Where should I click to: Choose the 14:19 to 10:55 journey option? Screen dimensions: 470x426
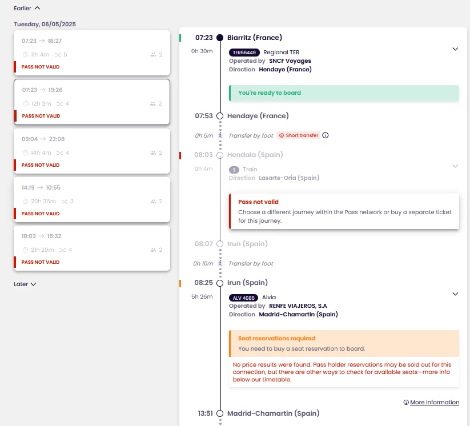coord(91,199)
